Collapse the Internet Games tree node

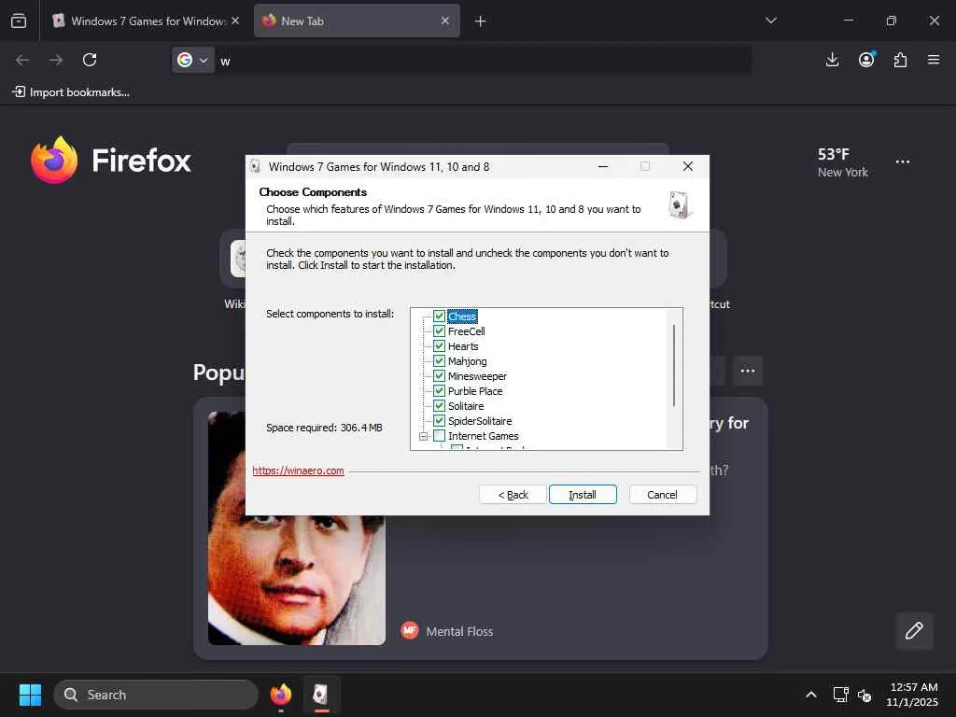(x=423, y=436)
